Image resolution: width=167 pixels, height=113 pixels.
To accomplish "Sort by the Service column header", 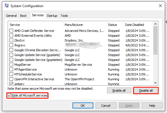I will coord(35,25).
